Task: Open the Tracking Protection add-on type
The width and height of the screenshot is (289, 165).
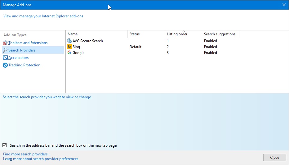Action: [24, 65]
